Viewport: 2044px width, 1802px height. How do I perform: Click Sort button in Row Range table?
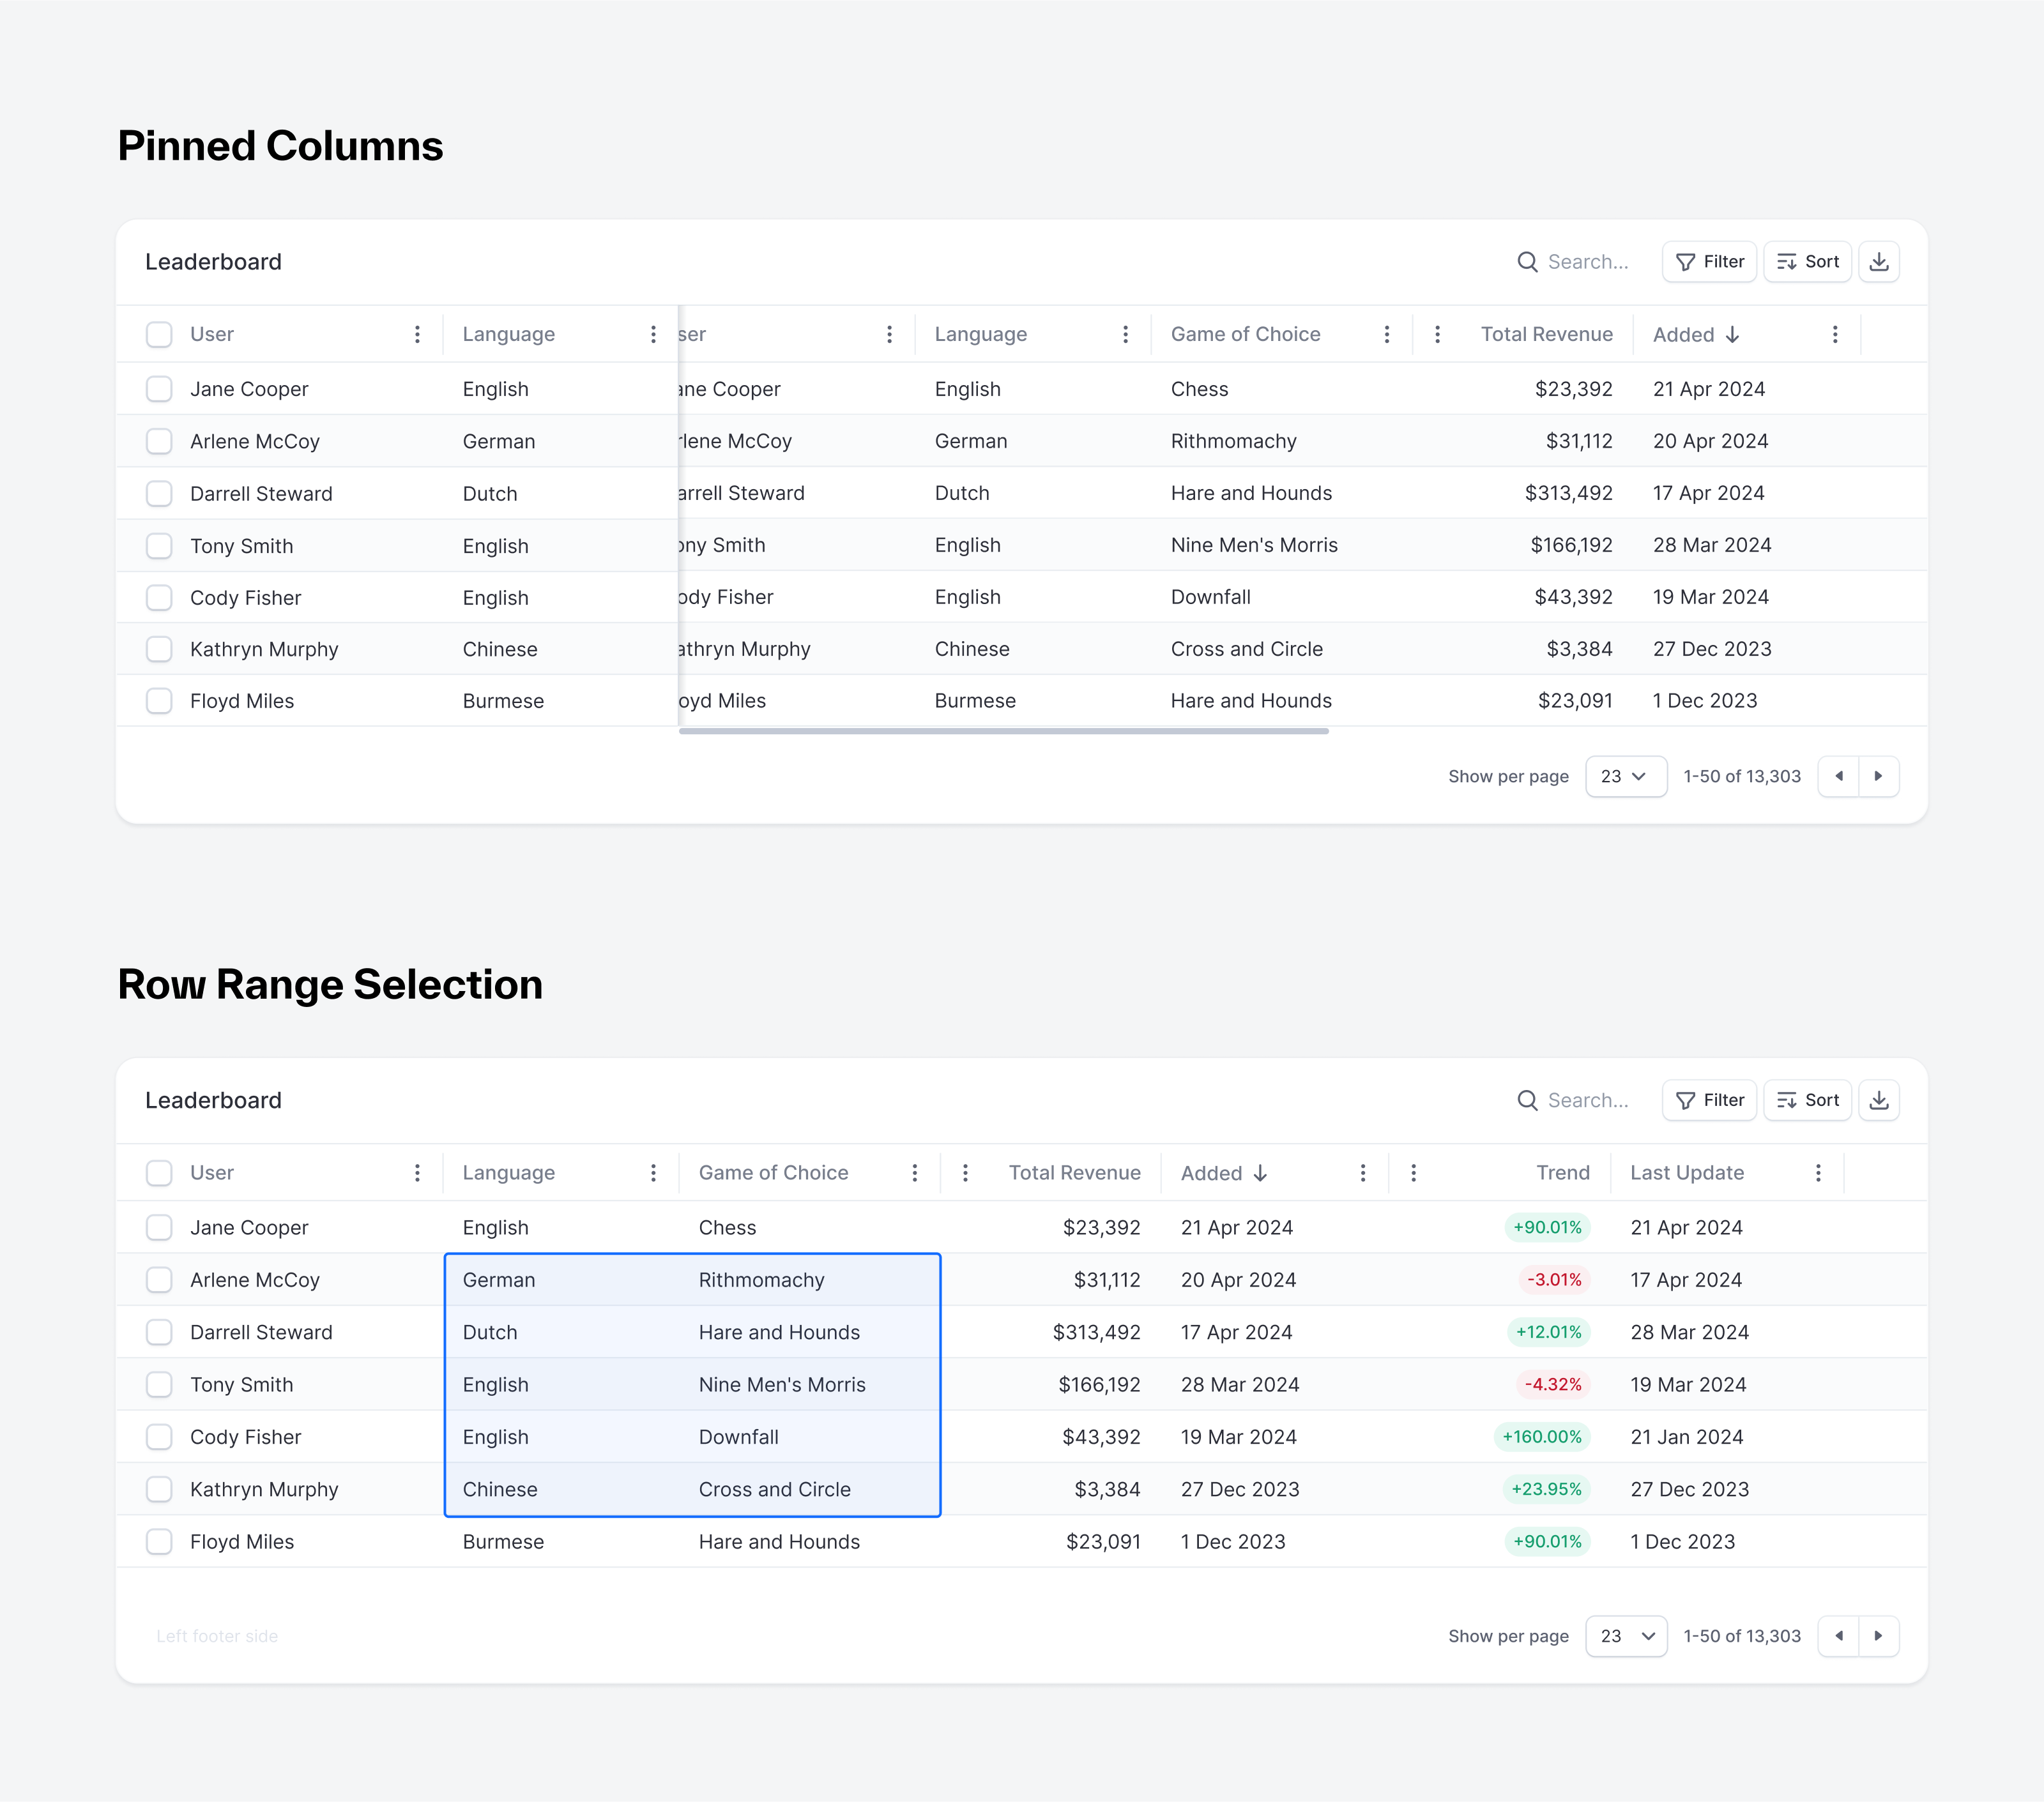(x=1807, y=1100)
